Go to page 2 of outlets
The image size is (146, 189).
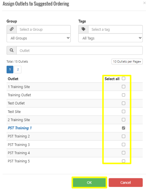18,69
